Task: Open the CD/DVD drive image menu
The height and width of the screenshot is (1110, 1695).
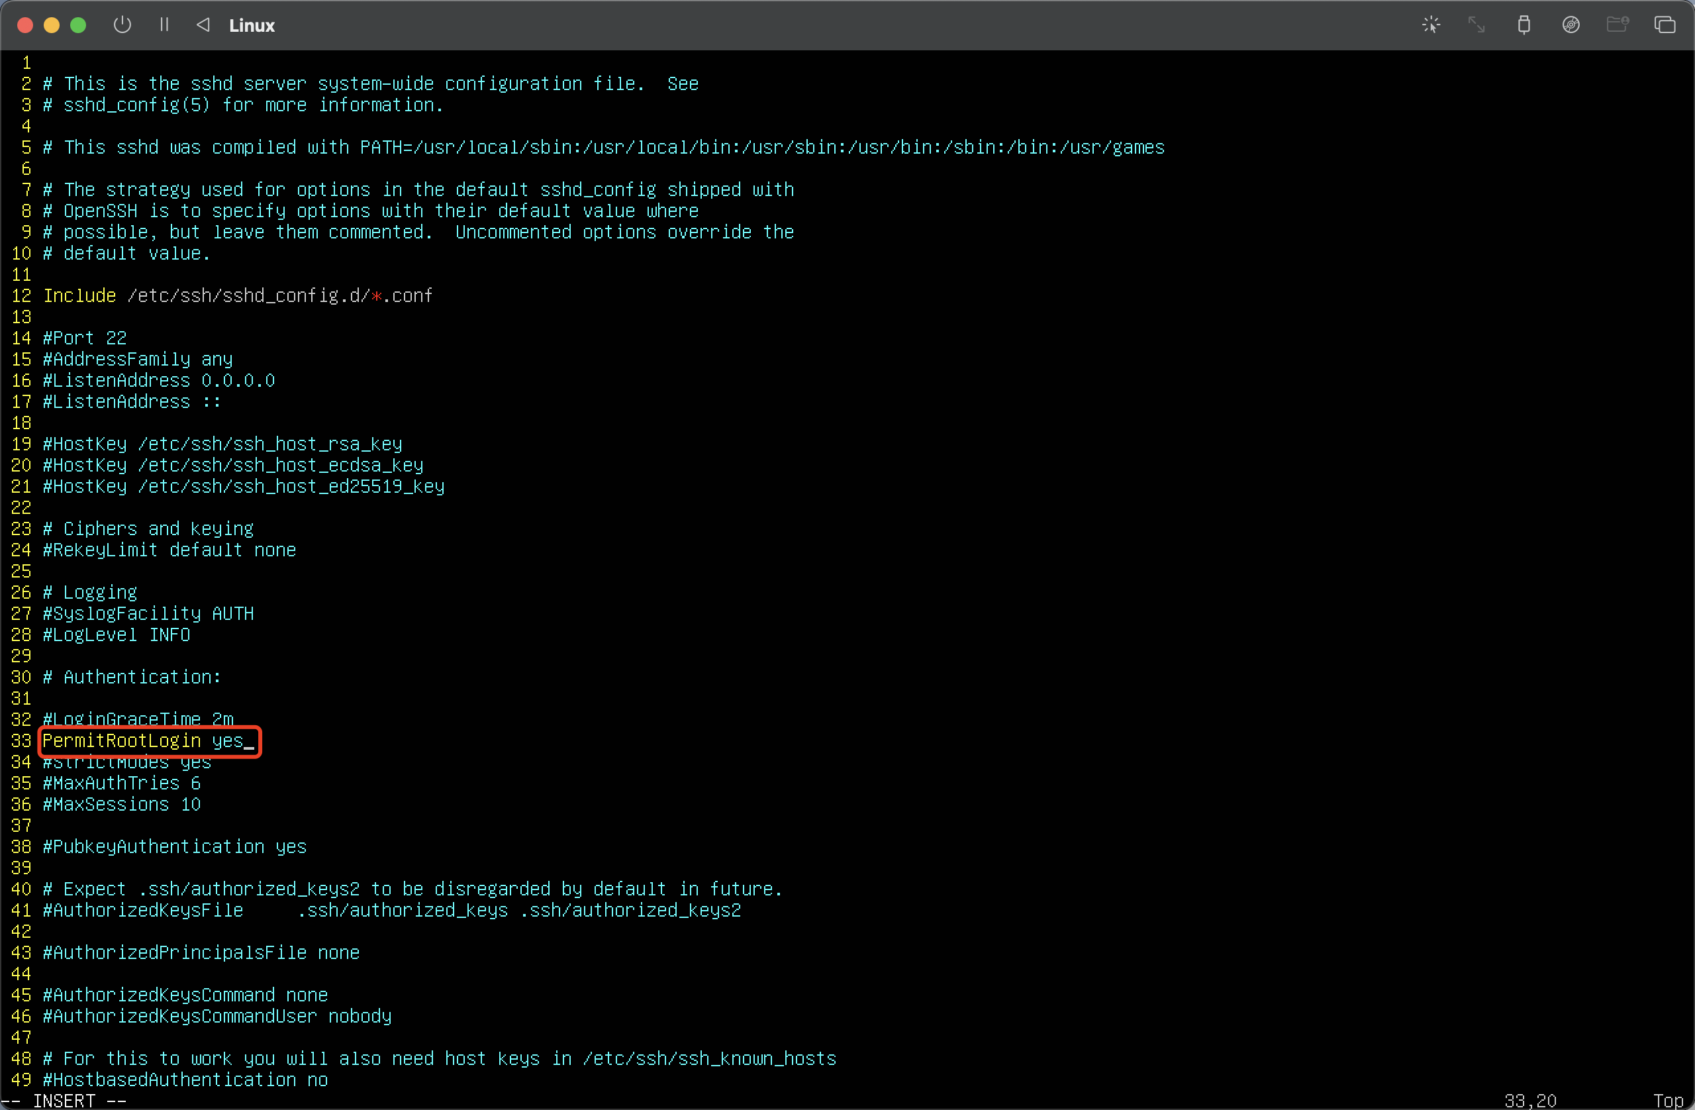Action: (x=1571, y=25)
